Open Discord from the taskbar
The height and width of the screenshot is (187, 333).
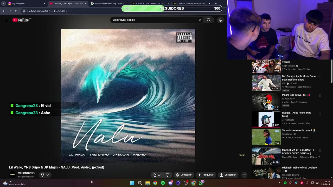click(170, 183)
